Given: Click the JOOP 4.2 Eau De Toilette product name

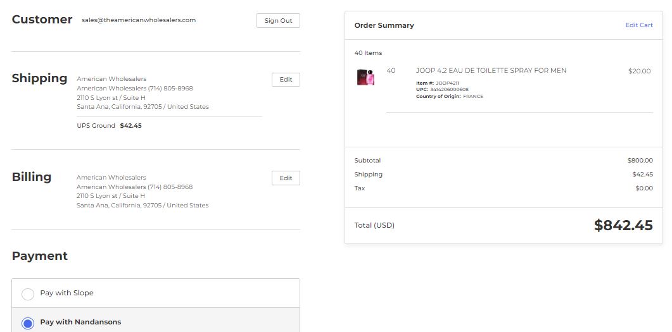Looking at the screenshot, I should click(491, 71).
